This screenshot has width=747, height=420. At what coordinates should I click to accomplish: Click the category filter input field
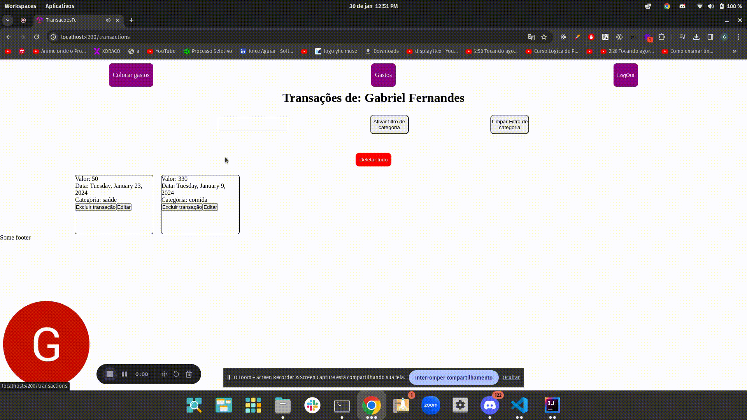coord(253,124)
